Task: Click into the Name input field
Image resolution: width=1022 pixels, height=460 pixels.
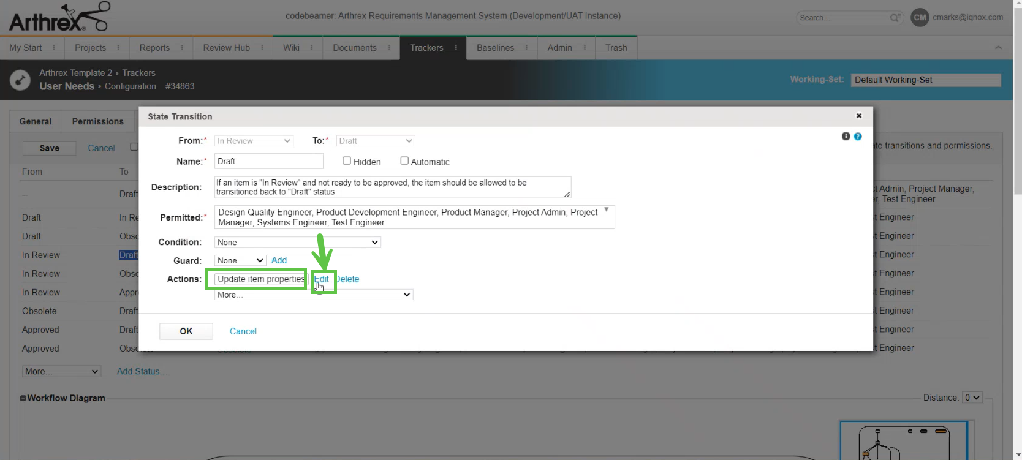Action: [x=268, y=161]
